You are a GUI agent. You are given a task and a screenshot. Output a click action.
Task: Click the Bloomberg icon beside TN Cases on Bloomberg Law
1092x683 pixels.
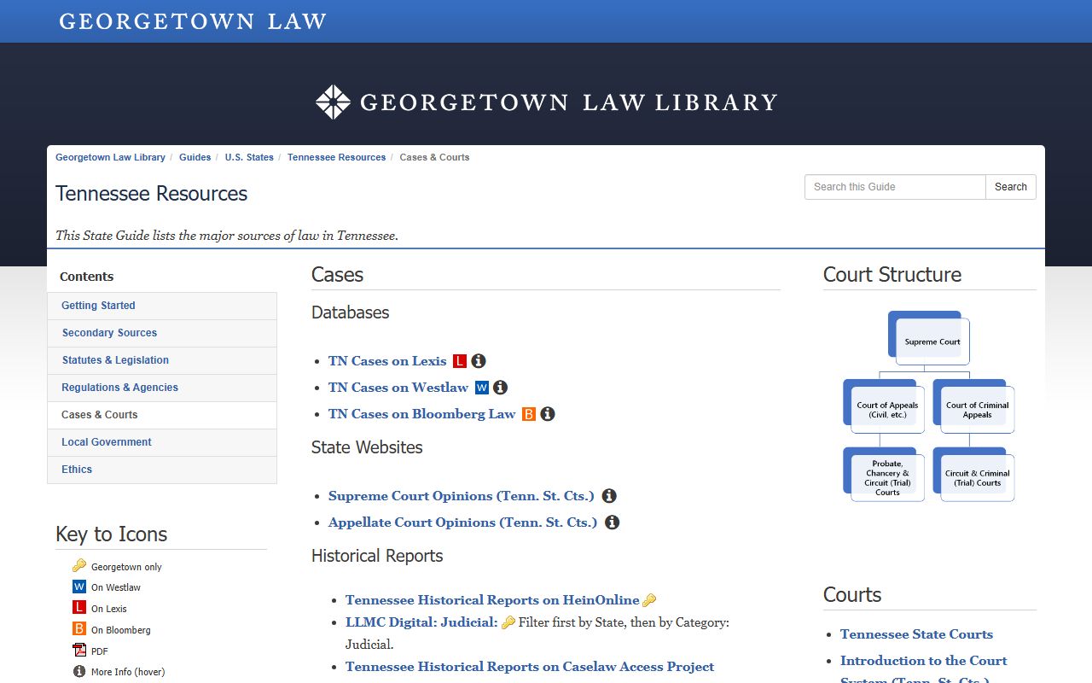[x=529, y=414]
